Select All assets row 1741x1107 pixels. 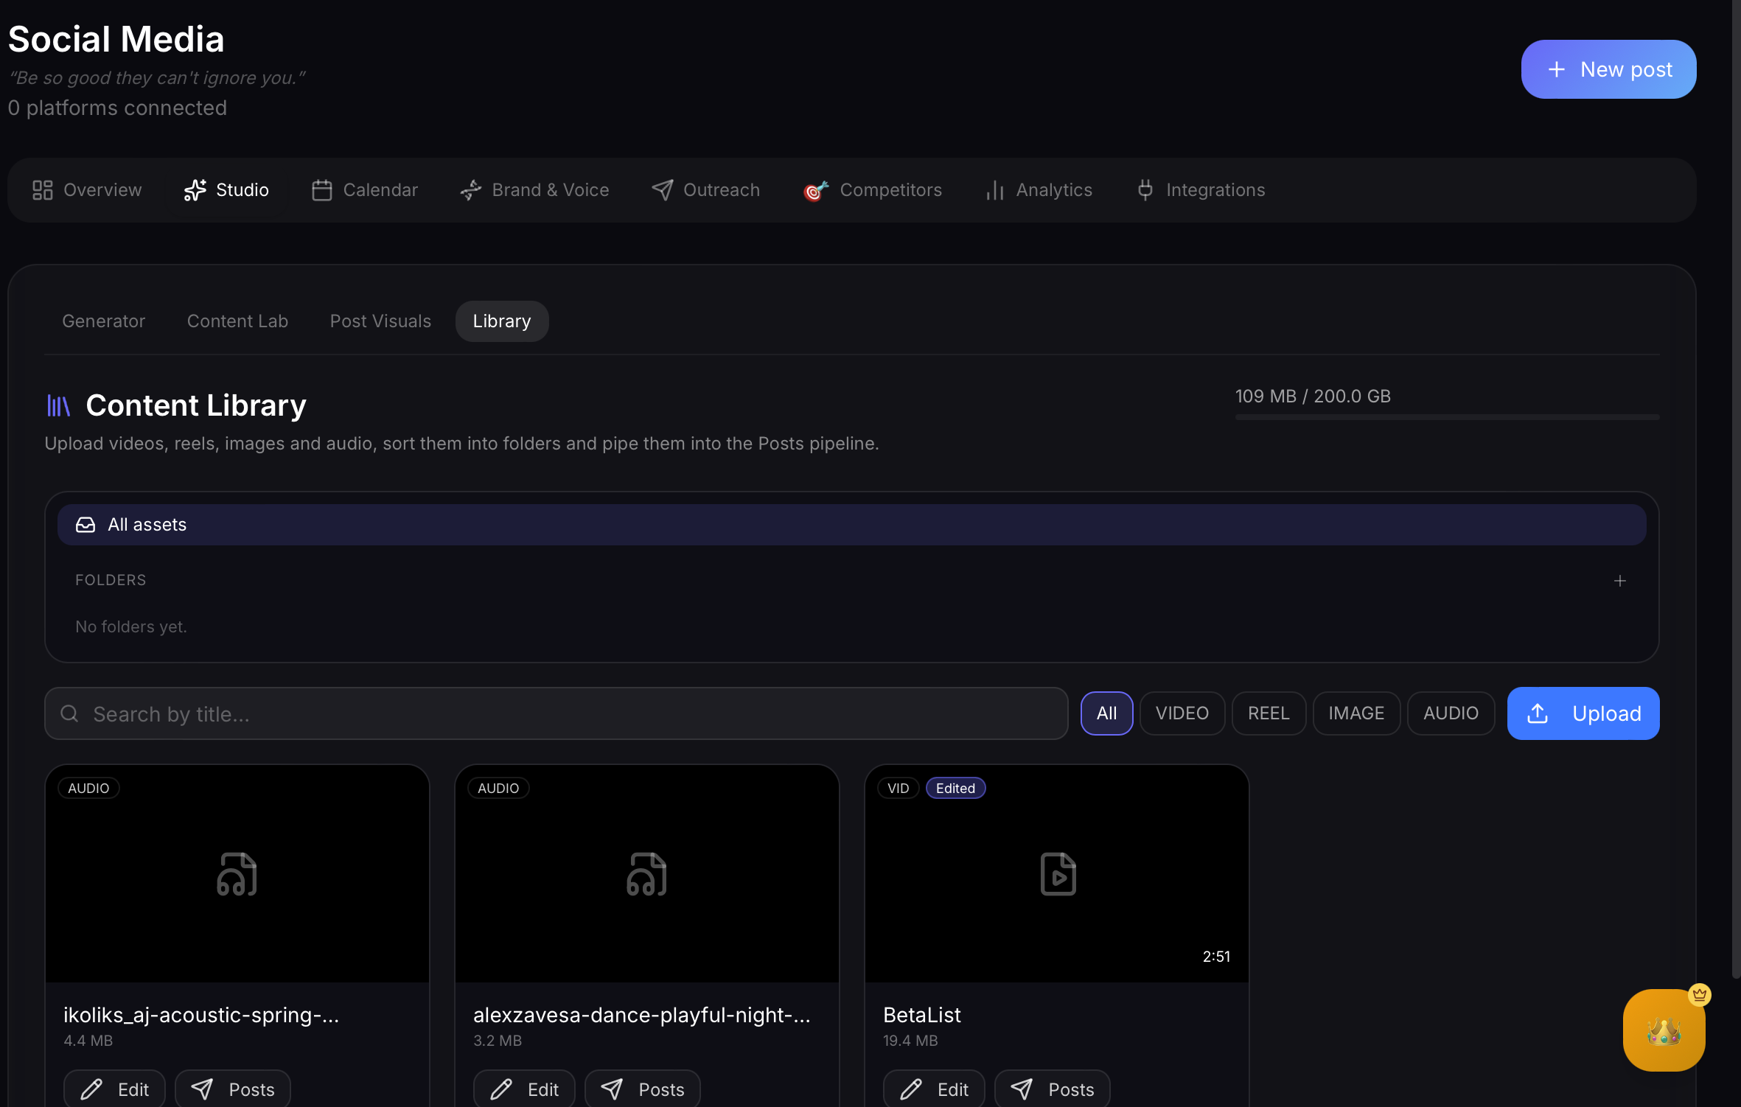(851, 525)
